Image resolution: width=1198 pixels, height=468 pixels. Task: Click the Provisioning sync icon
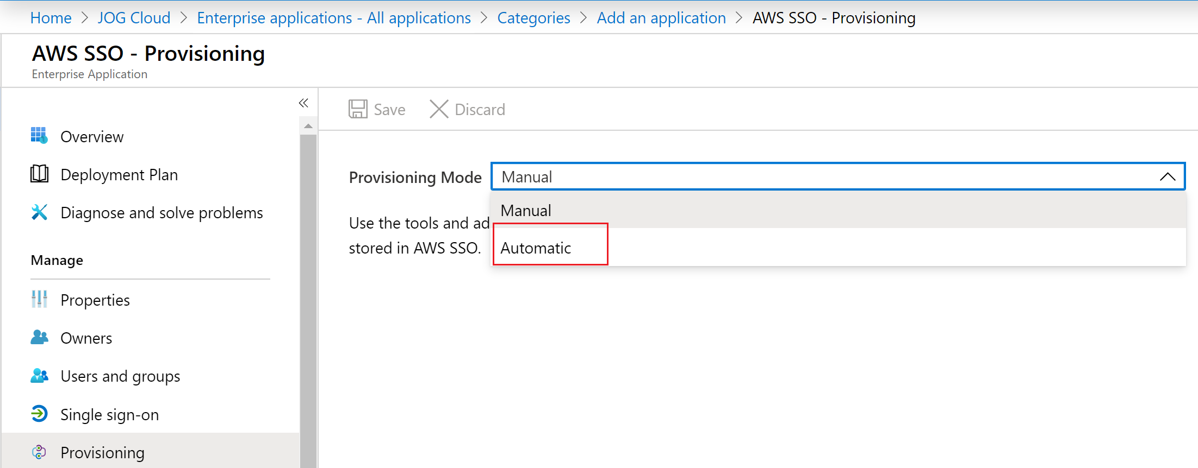pyautogui.click(x=39, y=452)
